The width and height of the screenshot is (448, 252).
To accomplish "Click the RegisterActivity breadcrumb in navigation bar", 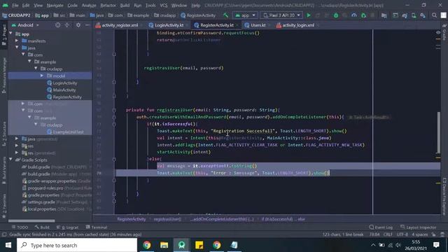I will click(x=198, y=15).
